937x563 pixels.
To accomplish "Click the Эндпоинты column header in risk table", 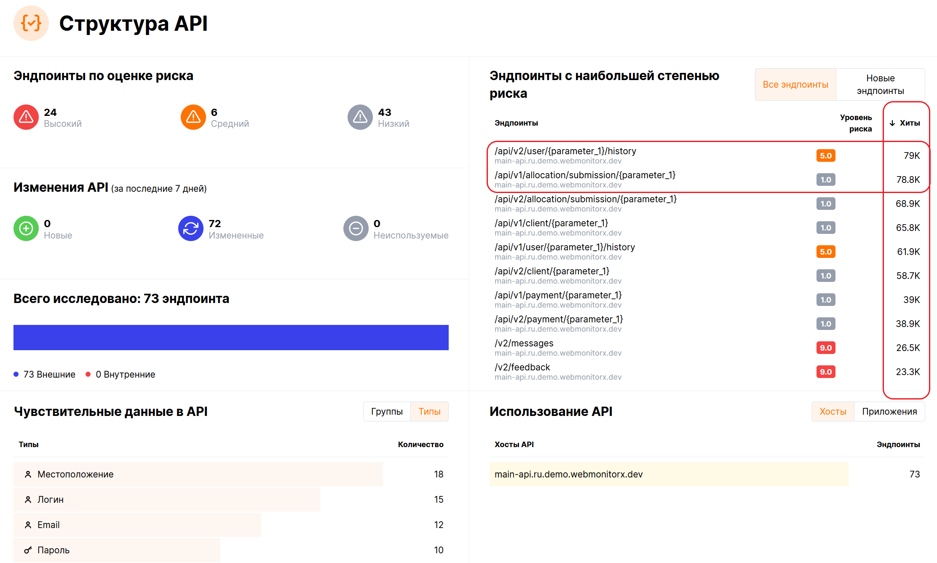I will click(516, 123).
